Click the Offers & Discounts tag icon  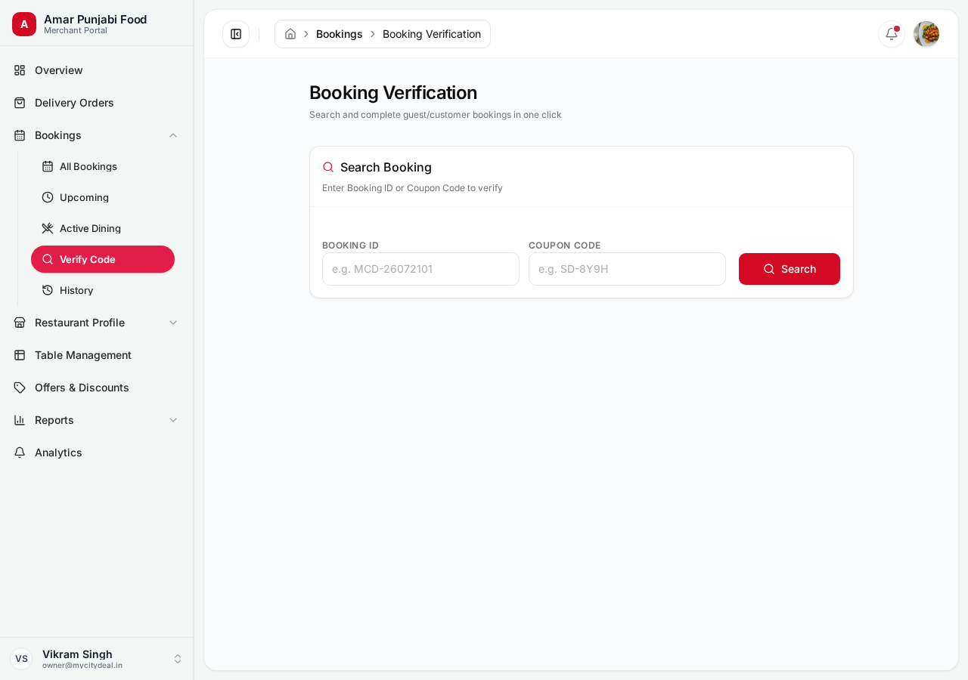[20, 388]
